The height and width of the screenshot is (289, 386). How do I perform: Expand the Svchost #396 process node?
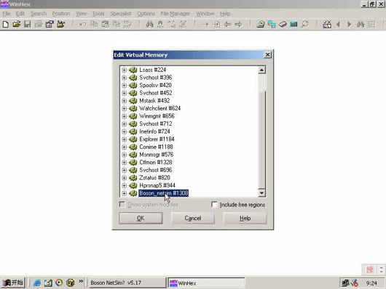coord(125,78)
